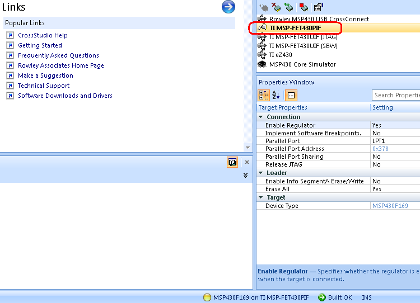Open the Make a Suggestion link

pos(45,75)
